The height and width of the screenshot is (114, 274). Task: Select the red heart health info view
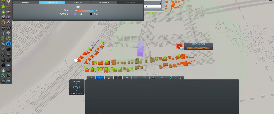9,7
